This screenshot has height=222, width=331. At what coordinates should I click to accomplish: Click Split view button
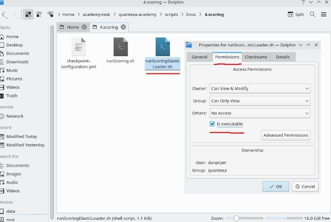296,14
